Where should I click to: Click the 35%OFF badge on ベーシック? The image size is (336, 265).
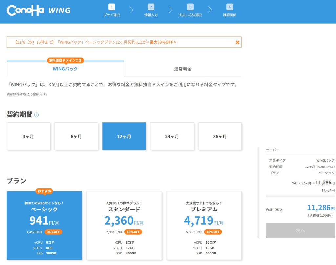53,232
